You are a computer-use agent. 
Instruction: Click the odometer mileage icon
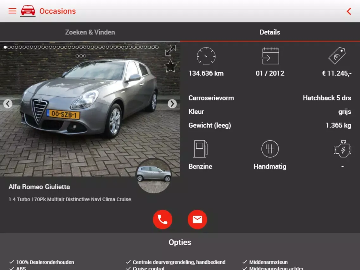(206, 56)
